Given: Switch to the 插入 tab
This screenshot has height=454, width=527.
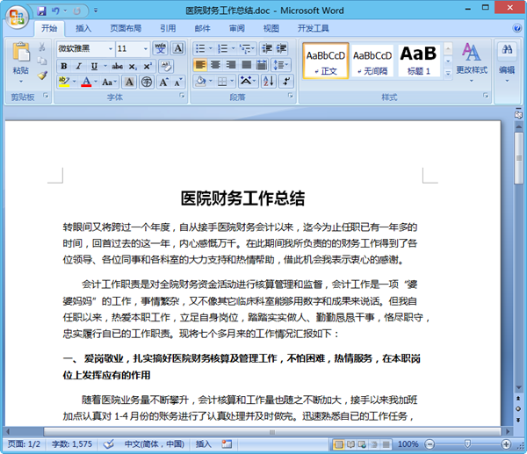Looking at the screenshot, I should [x=83, y=28].
